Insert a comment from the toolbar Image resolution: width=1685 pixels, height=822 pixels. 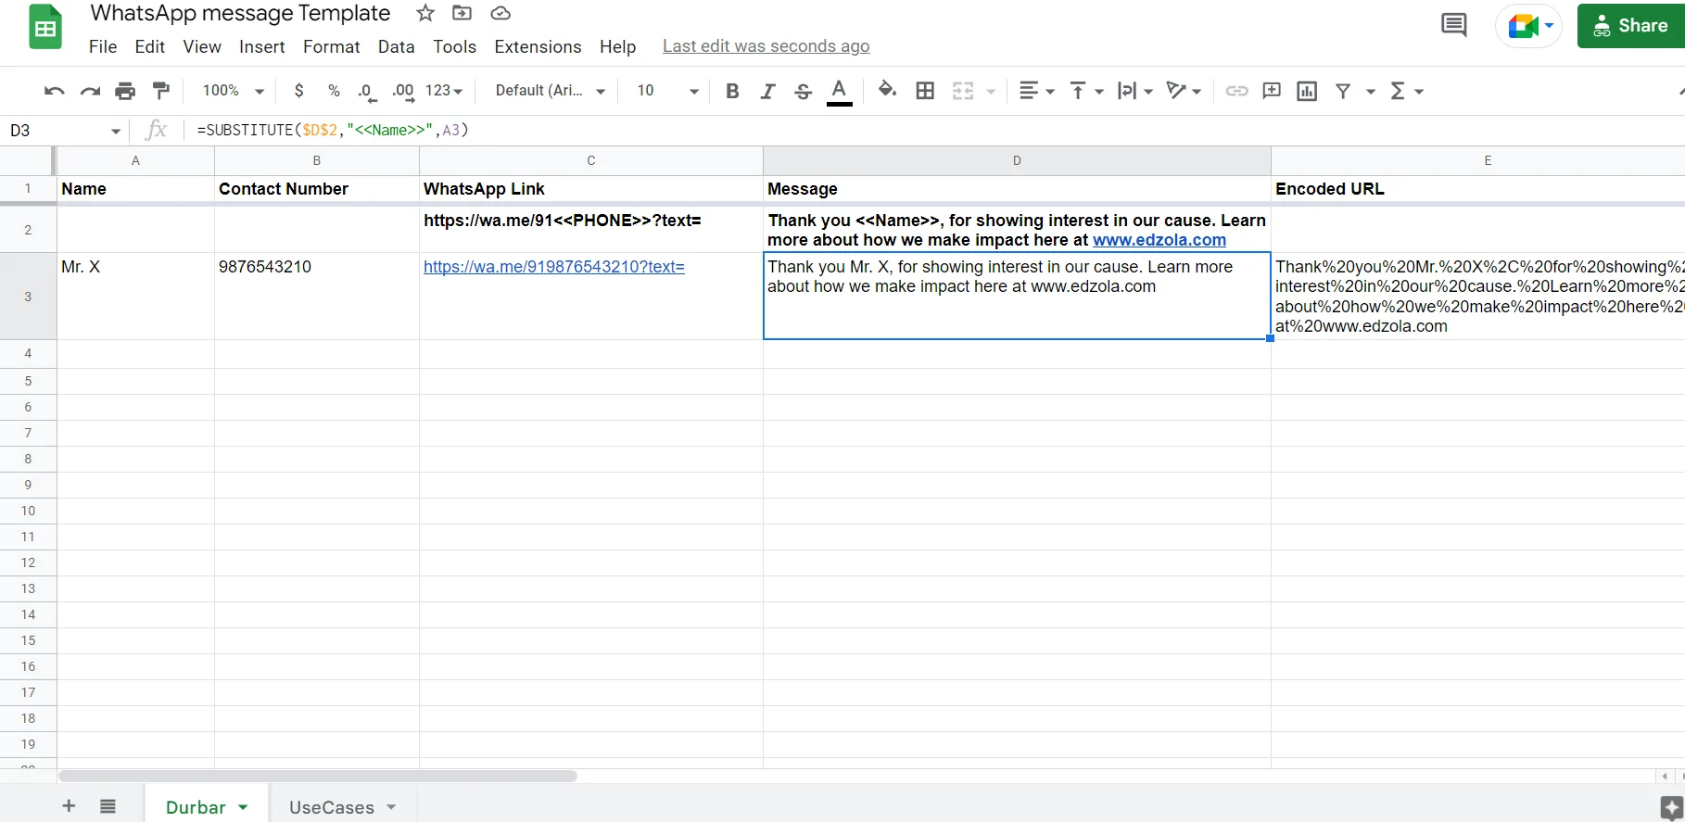(x=1272, y=91)
